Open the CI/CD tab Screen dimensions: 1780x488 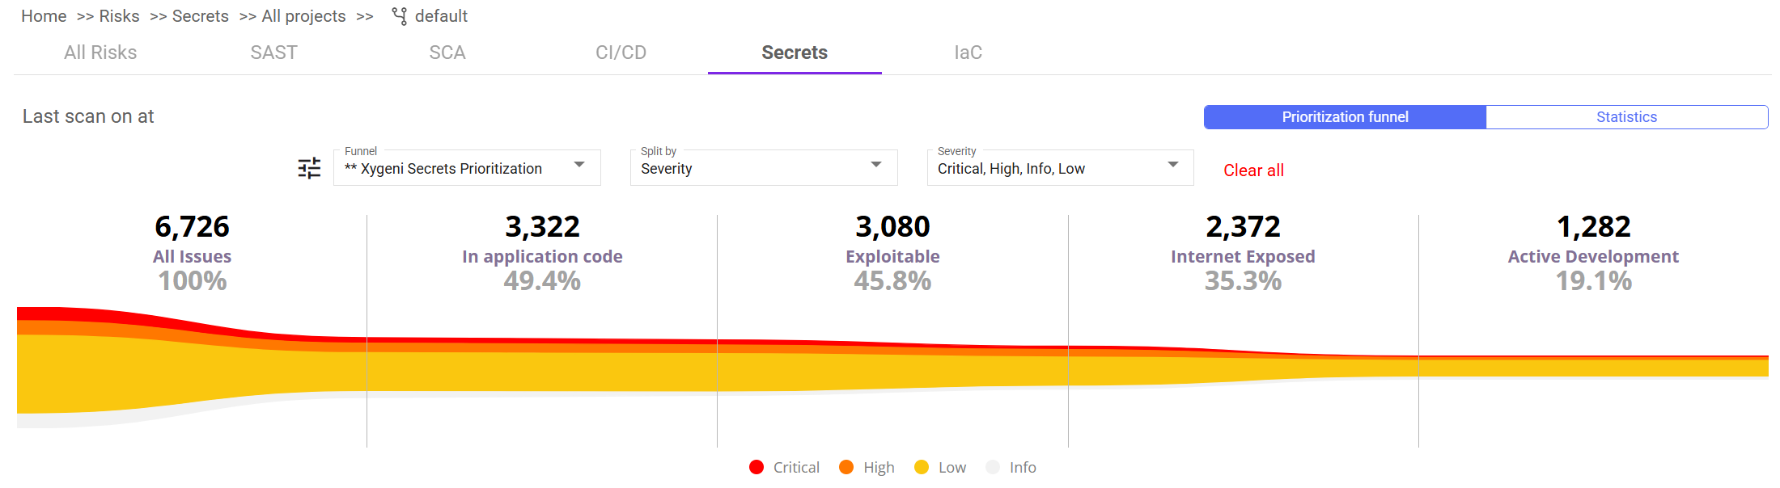click(621, 53)
